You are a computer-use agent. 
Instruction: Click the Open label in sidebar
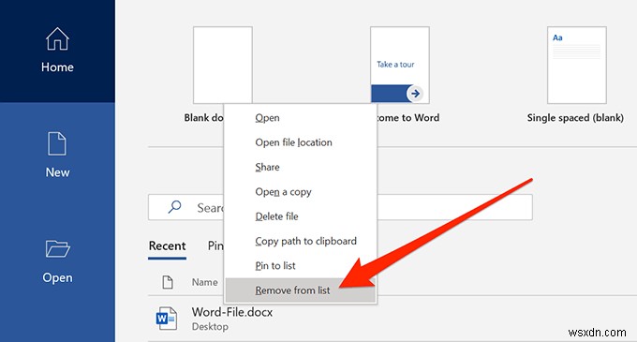click(x=58, y=278)
